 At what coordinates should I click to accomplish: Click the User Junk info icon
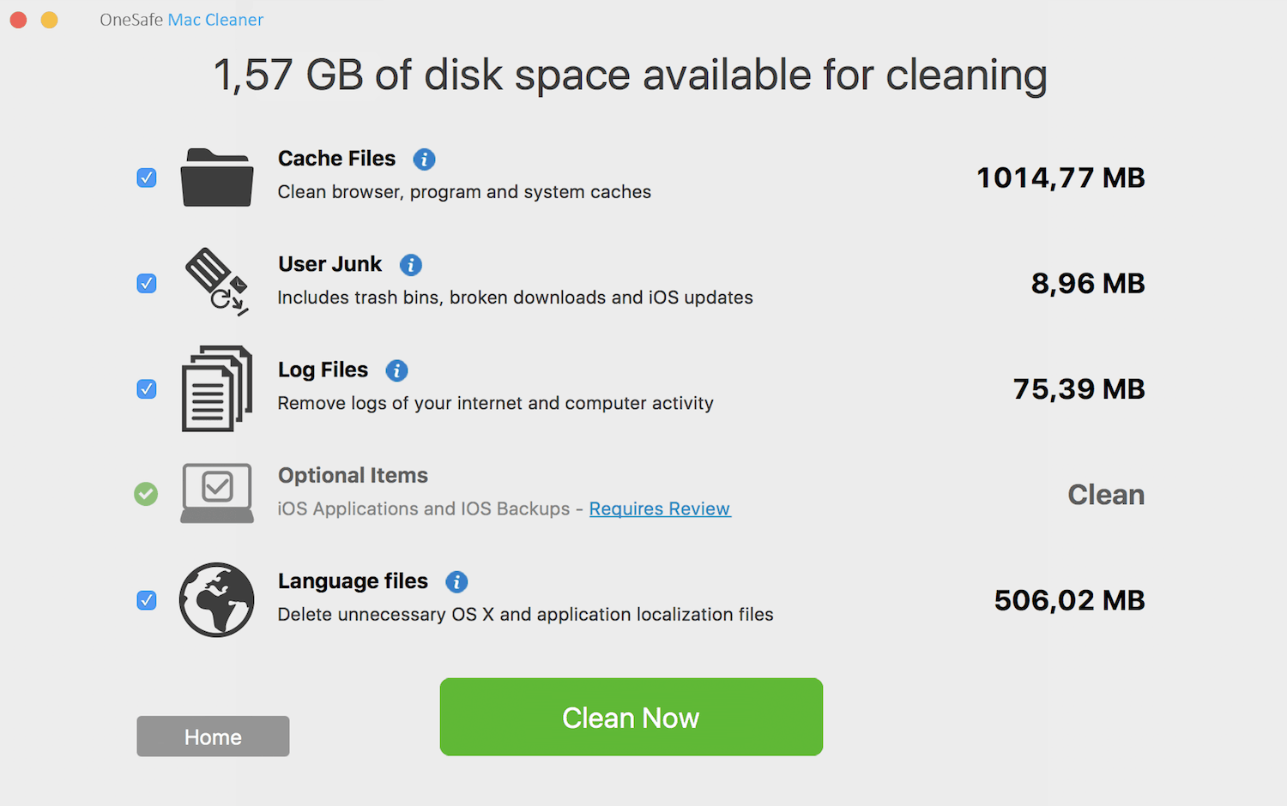(x=410, y=265)
